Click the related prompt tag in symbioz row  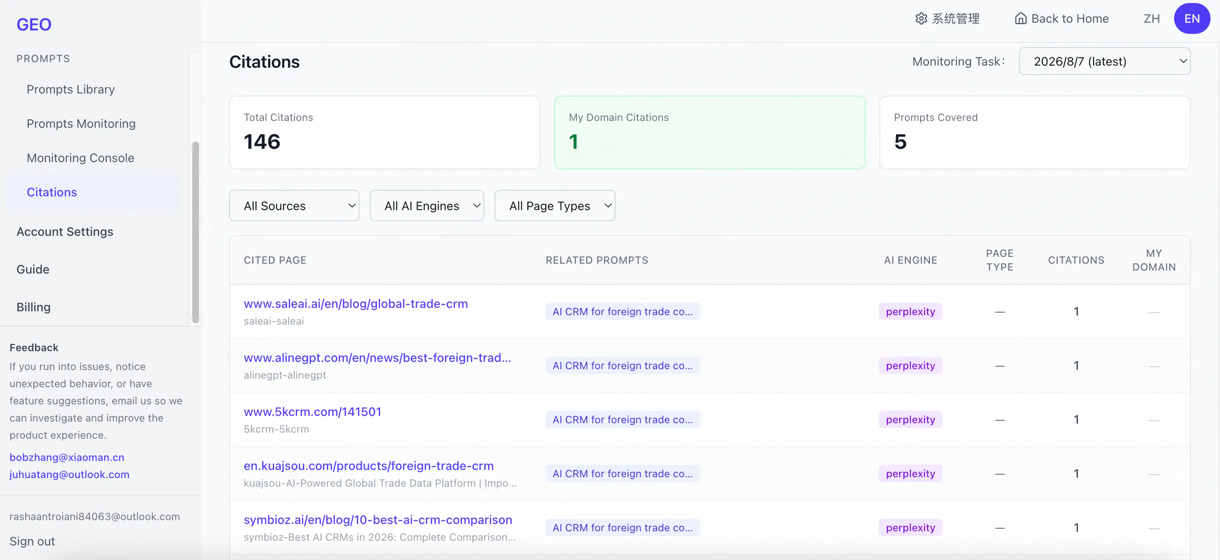coord(622,527)
